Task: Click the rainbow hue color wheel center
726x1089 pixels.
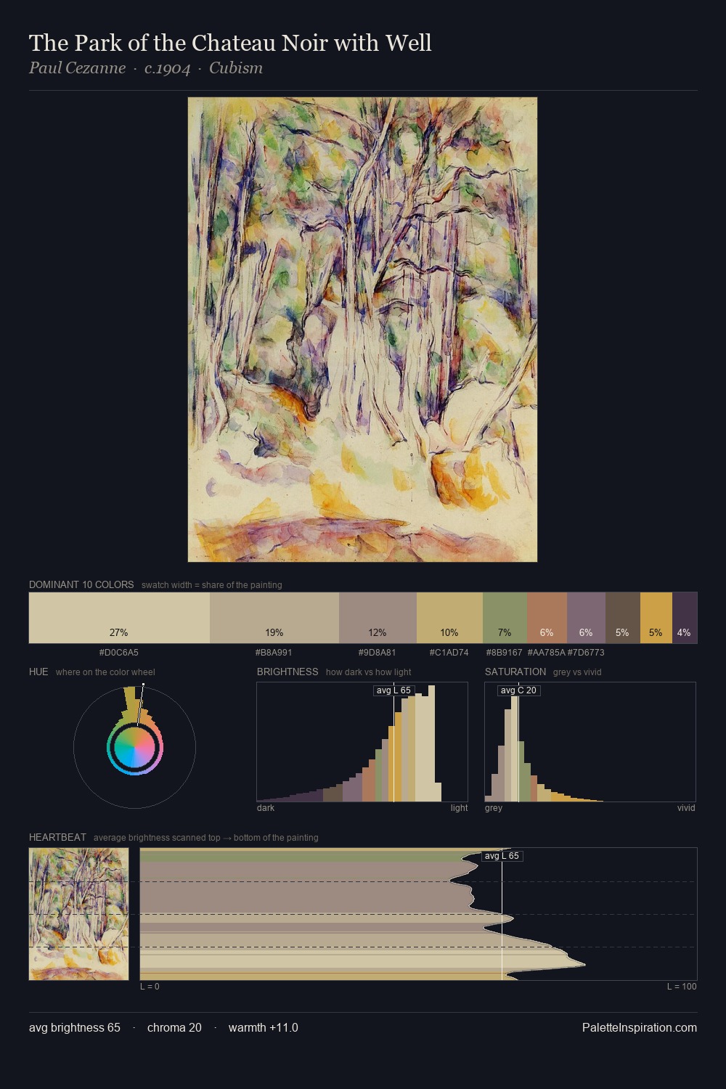Action: (x=135, y=747)
